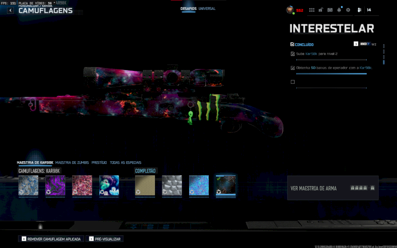Click the CAMUFLAGENS page title
The image size is (397, 248).
(x=46, y=10)
